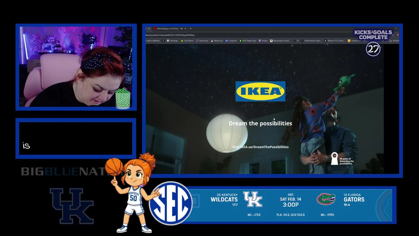Click the Kicks Goals Complete banner
The width and height of the screenshot is (419, 236).
point(373,35)
